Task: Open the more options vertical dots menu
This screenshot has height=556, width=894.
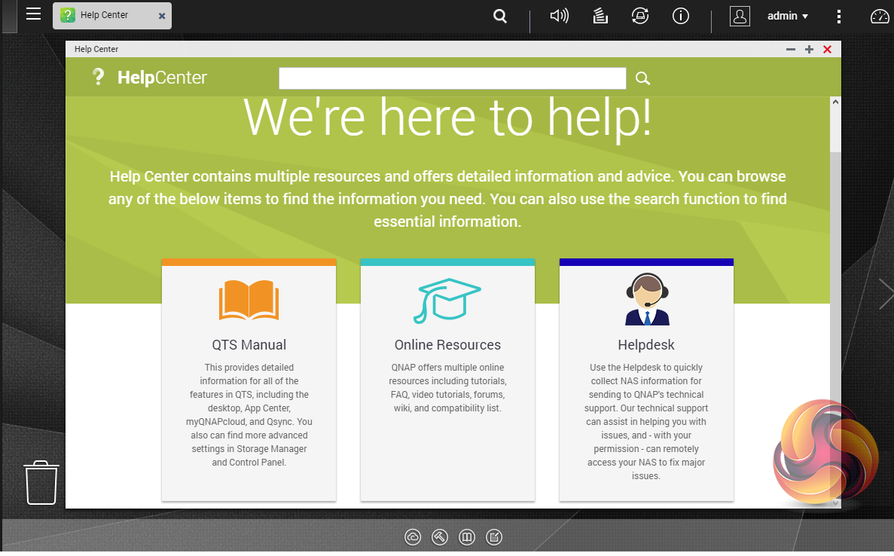Action: (x=839, y=16)
